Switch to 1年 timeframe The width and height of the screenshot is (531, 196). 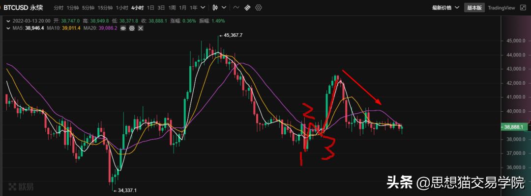point(193,7)
